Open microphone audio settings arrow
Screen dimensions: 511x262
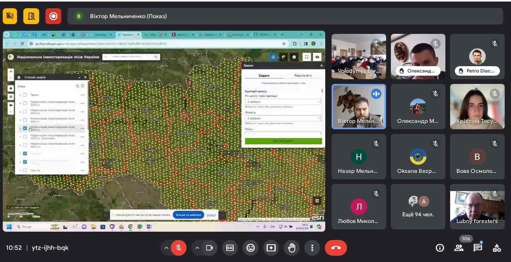[x=166, y=248]
